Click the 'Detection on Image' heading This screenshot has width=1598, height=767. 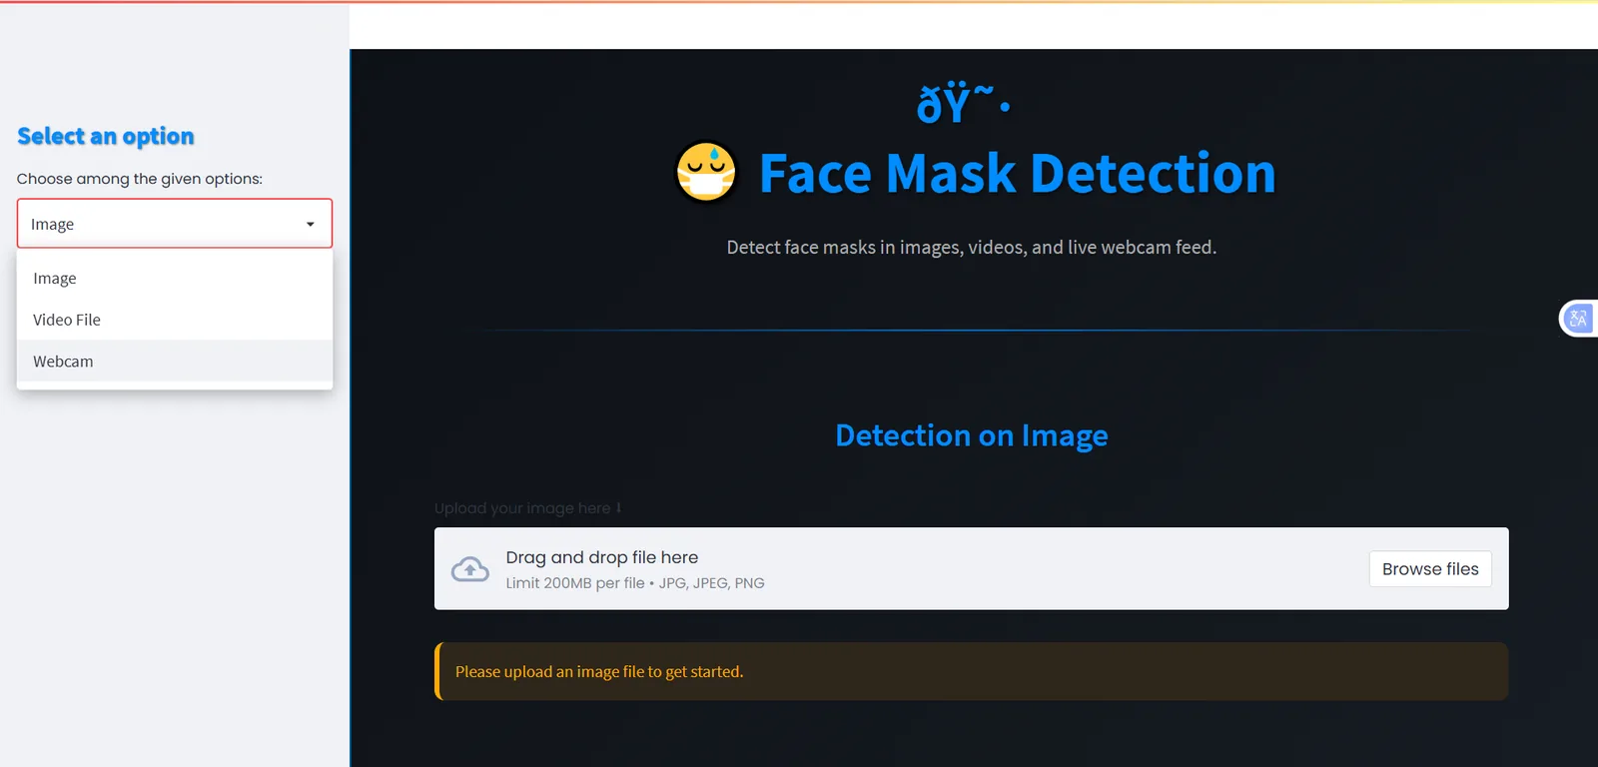coord(972,435)
